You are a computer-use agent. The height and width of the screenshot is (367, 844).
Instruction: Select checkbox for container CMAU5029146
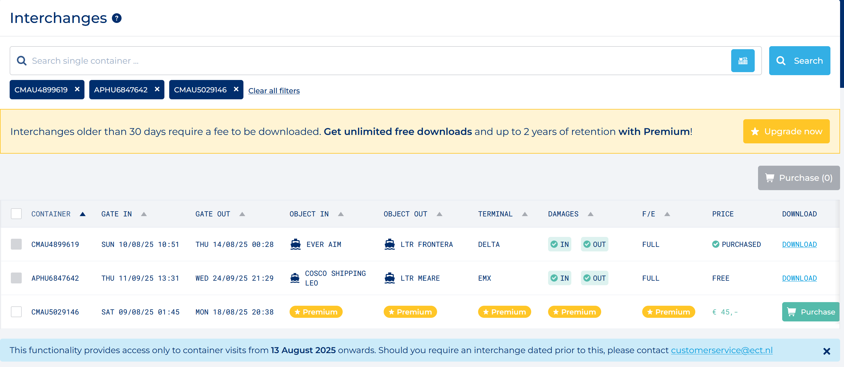(x=16, y=312)
